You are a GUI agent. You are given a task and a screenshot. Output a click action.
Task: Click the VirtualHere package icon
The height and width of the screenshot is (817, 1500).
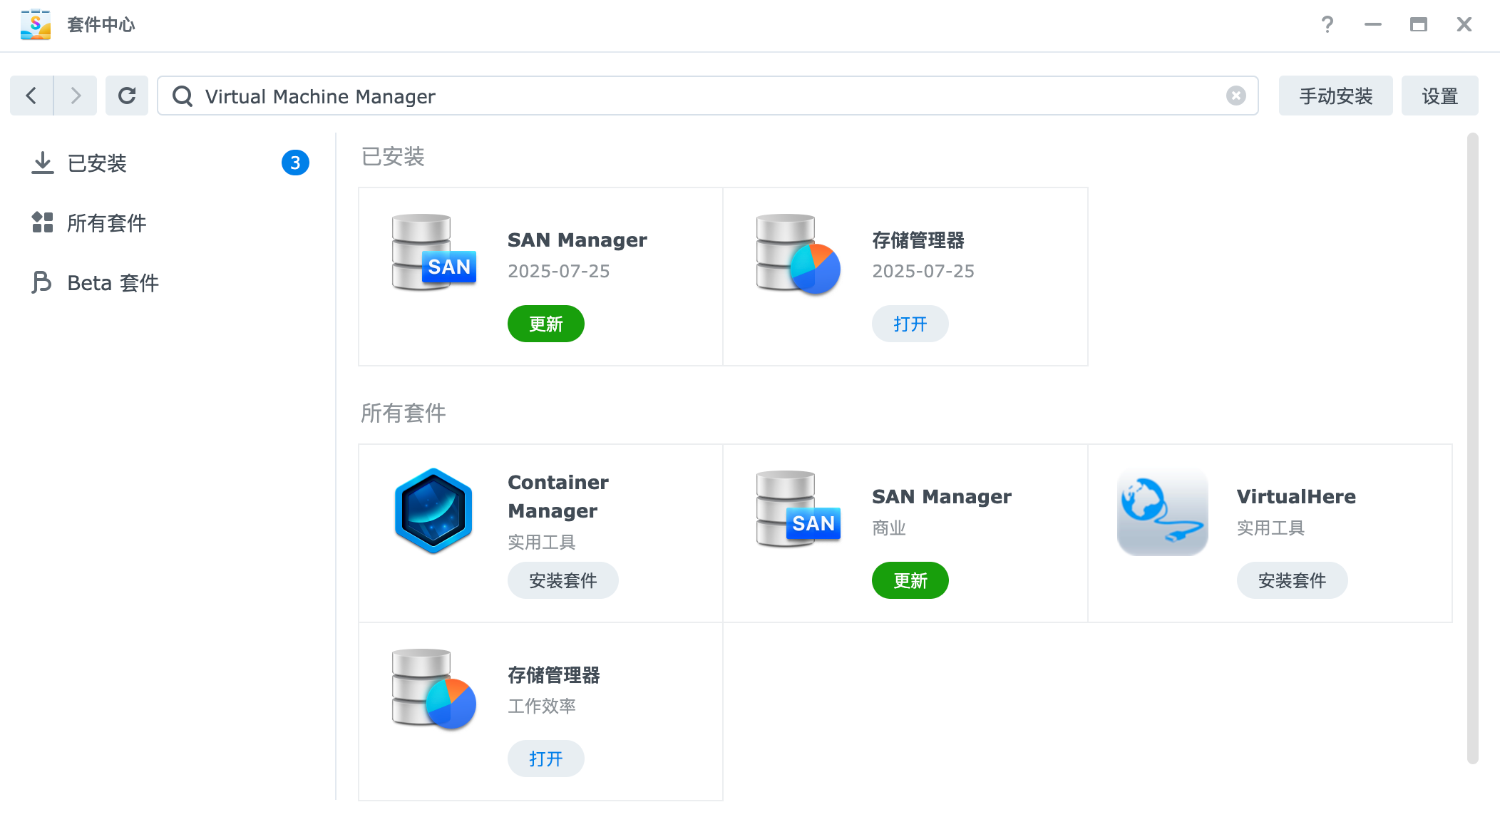(x=1162, y=511)
